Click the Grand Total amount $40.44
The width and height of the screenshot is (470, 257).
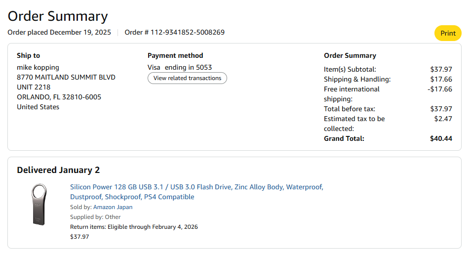(x=441, y=138)
